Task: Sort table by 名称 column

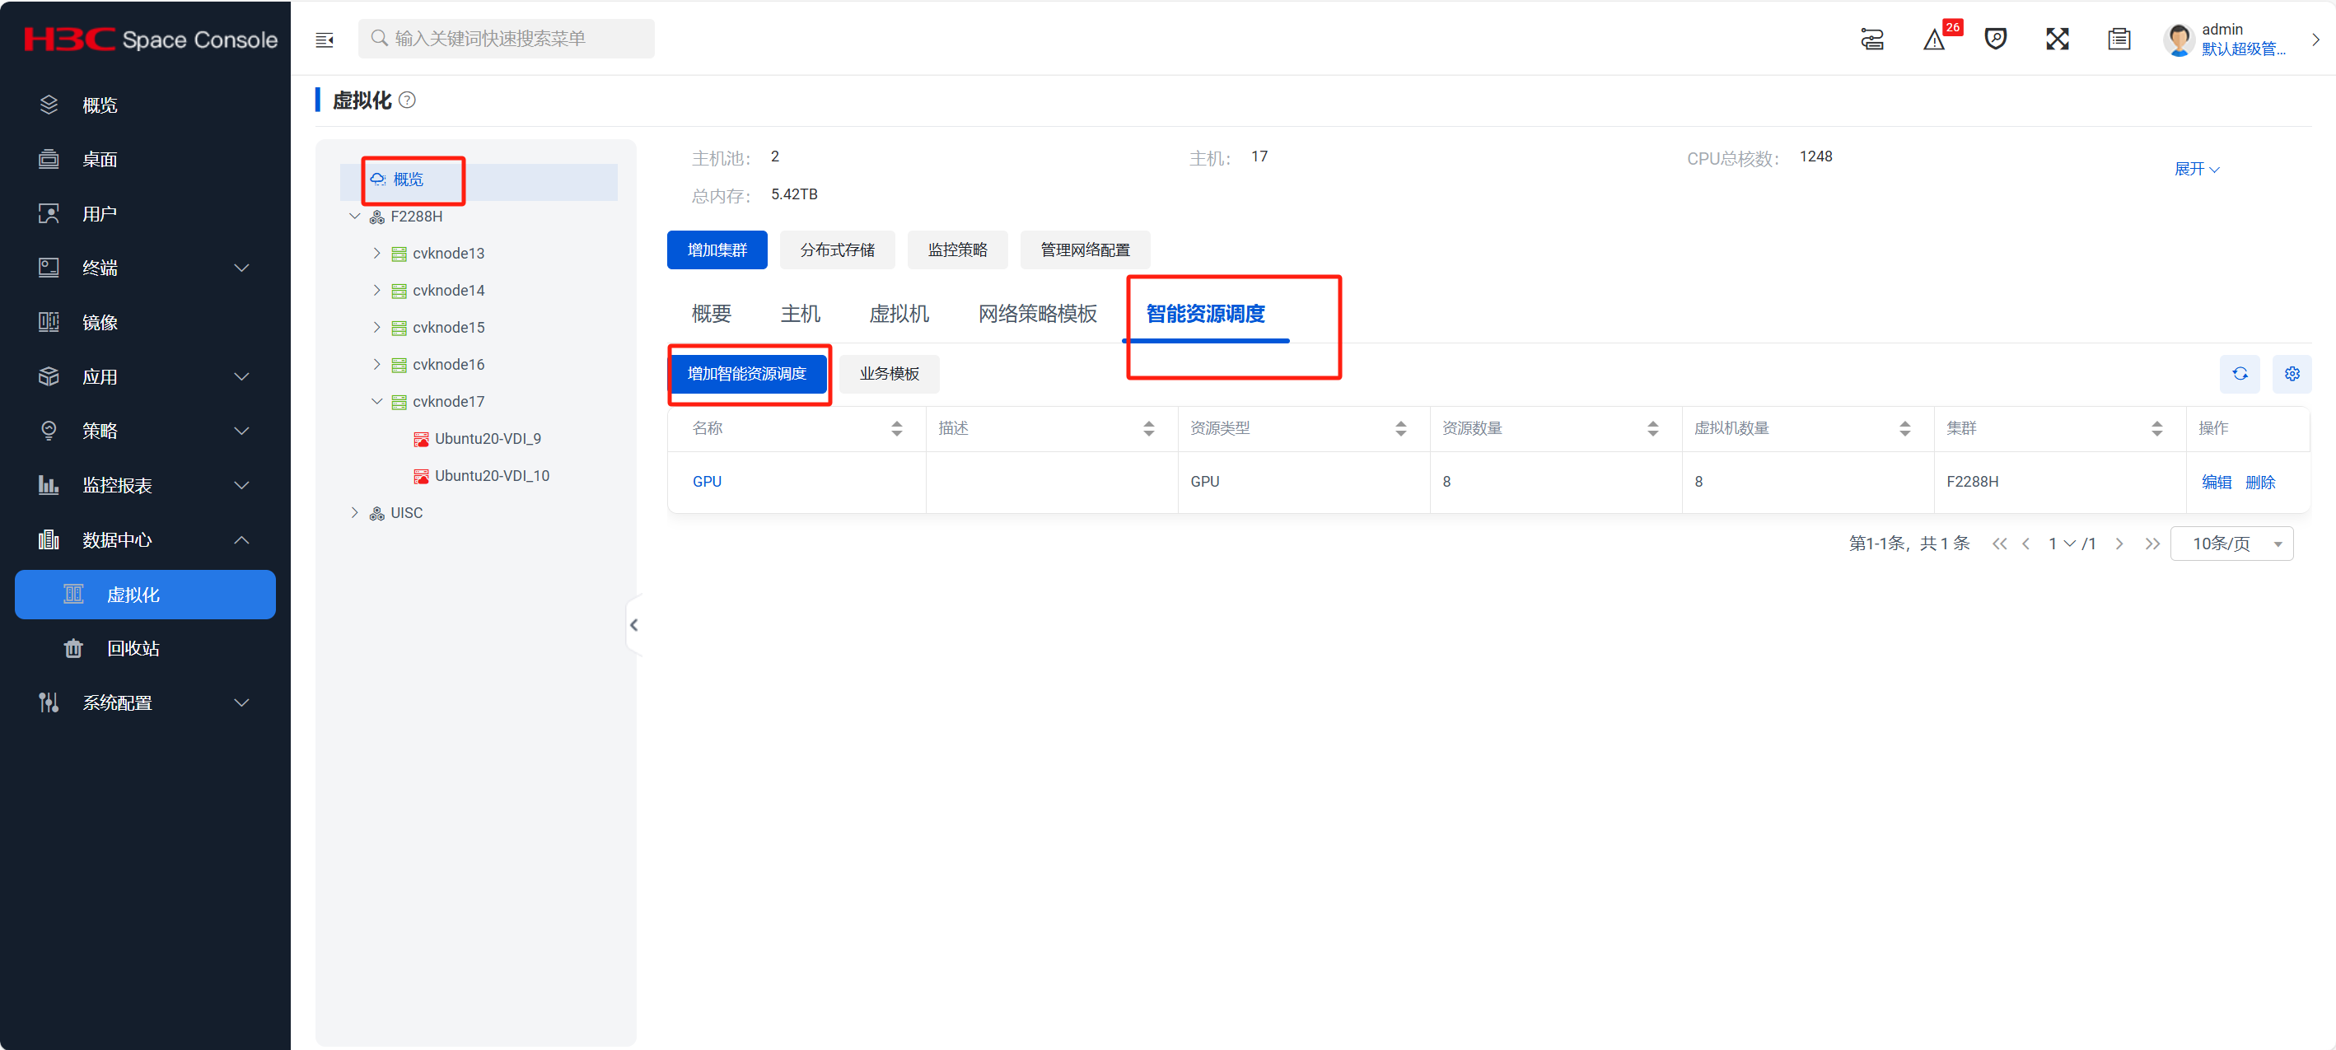Action: click(896, 429)
